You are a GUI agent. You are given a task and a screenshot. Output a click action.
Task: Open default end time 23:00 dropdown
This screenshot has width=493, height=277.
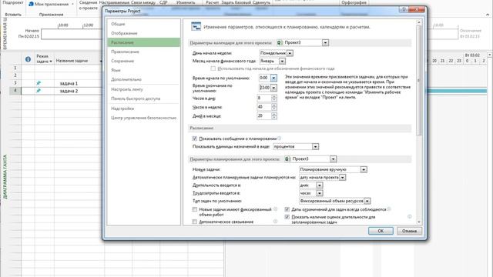[273, 88]
